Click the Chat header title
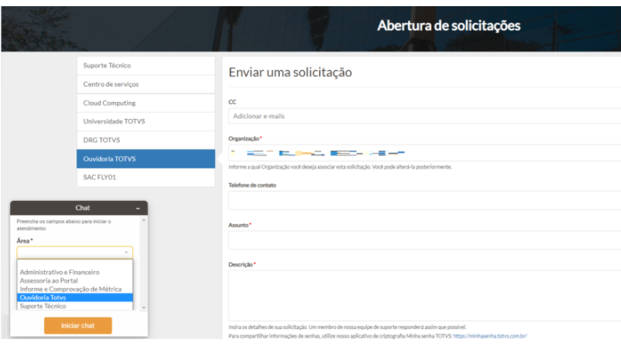 [82, 208]
